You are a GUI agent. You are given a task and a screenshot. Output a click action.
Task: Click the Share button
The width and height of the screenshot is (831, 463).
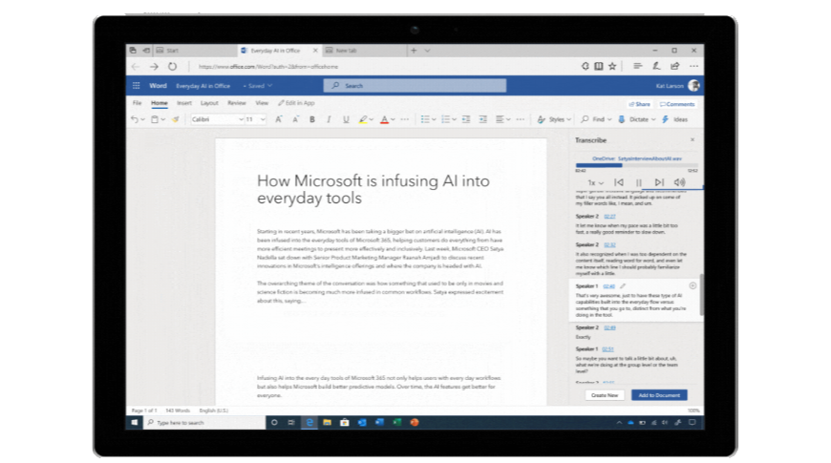[639, 104]
